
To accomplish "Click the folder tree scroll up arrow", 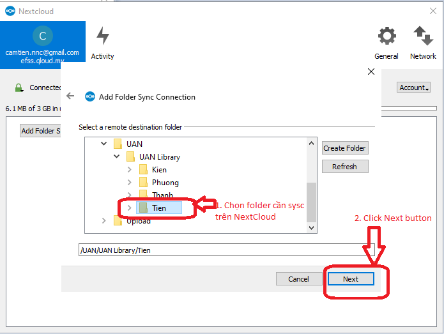I will [311, 143].
